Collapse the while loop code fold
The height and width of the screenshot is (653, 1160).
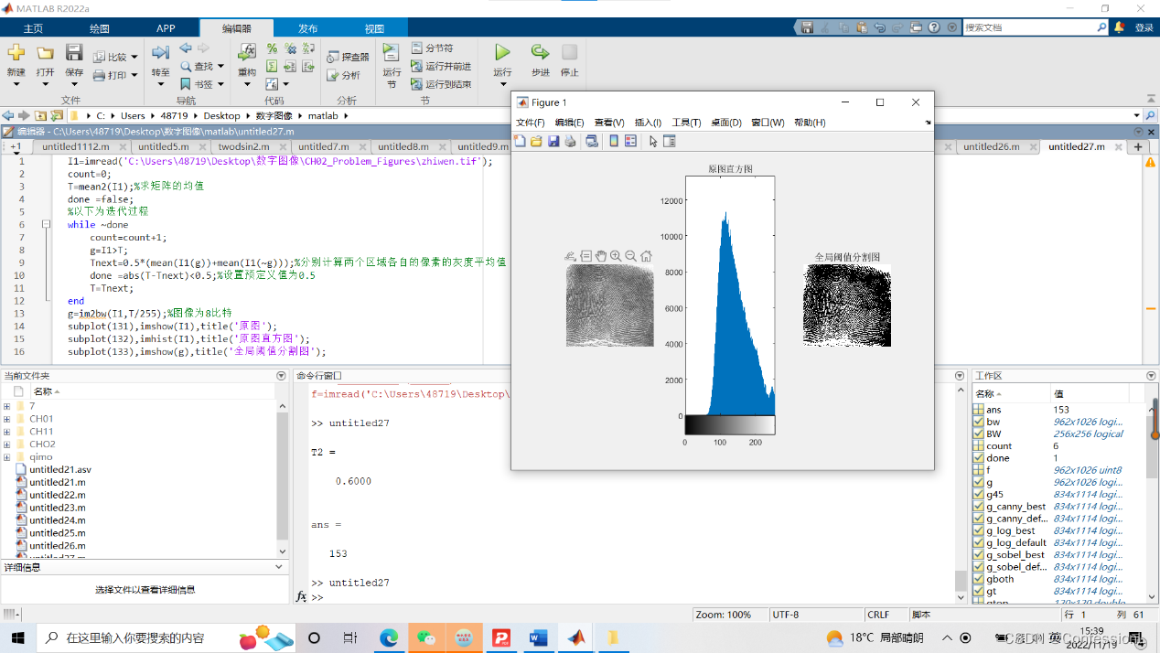(x=46, y=224)
